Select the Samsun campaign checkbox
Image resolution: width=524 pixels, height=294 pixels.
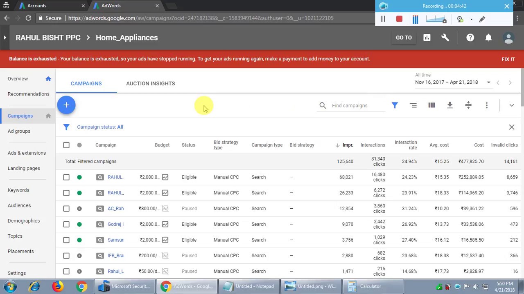point(66,240)
